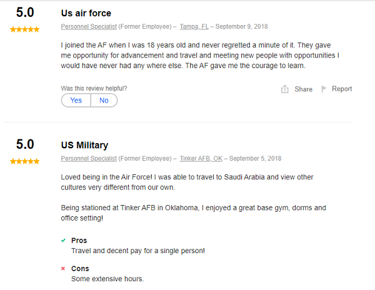Viewport: 375px width, 290px height.
Task: Click the green Pros checkmark icon
Action: tap(63, 240)
